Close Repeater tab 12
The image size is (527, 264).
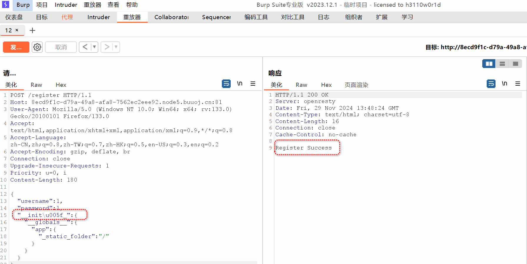[x=17, y=30]
